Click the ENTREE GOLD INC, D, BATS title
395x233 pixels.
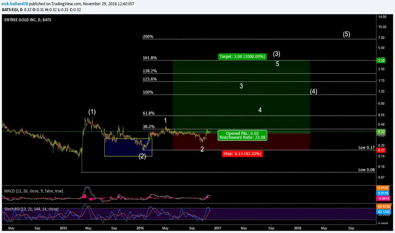[x=28, y=20]
